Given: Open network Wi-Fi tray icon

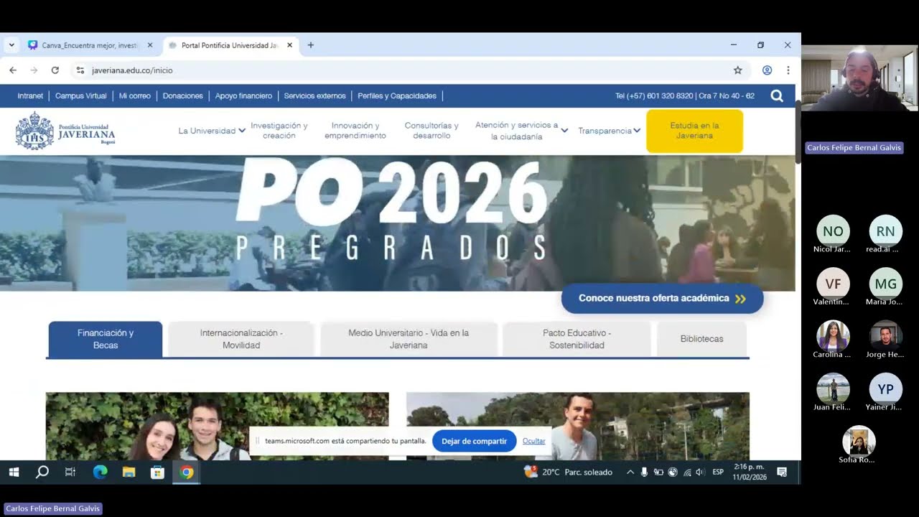Looking at the screenshot, I should pyautogui.click(x=687, y=472).
